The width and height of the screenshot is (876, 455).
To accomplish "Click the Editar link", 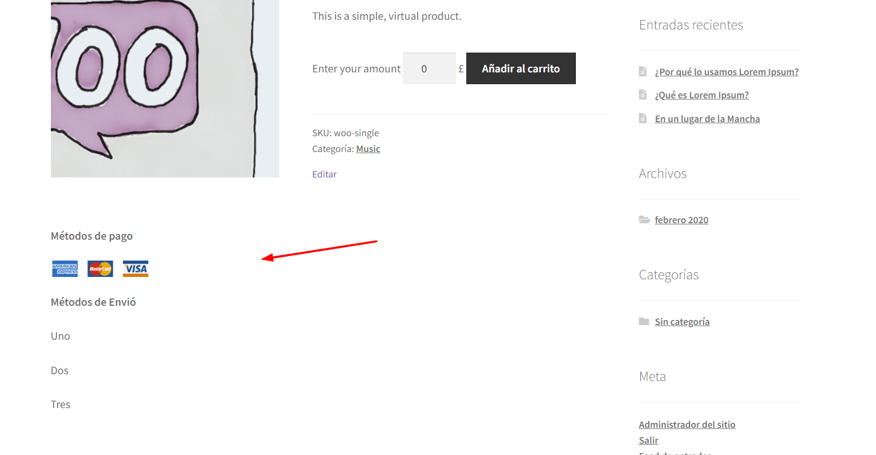I will [324, 174].
